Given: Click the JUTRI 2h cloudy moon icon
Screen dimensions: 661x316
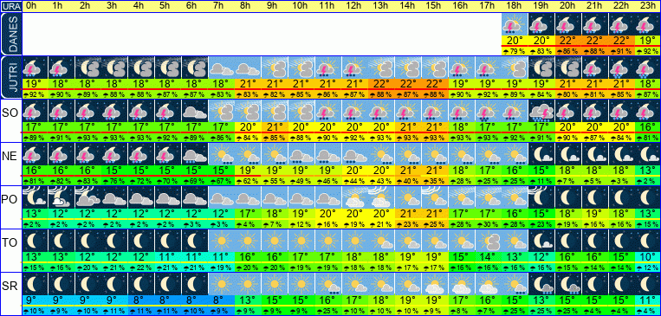Looking at the screenshot, I should coord(87,68).
